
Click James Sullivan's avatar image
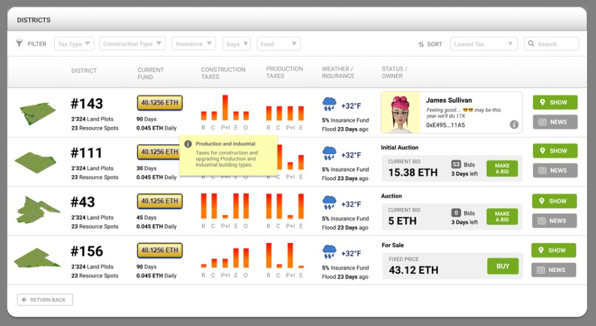click(400, 113)
